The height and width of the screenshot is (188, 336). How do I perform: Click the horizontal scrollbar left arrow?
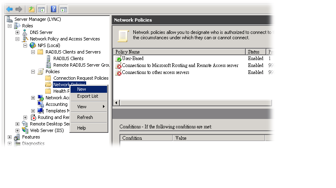coord(116,103)
